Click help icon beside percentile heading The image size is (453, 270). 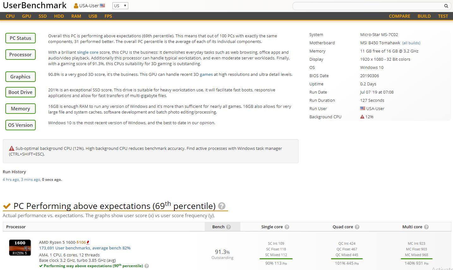pyautogui.click(x=222, y=206)
